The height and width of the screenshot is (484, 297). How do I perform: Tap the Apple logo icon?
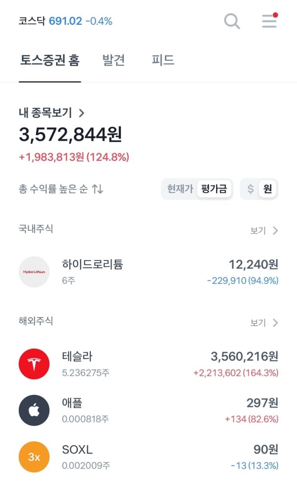(x=34, y=410)
